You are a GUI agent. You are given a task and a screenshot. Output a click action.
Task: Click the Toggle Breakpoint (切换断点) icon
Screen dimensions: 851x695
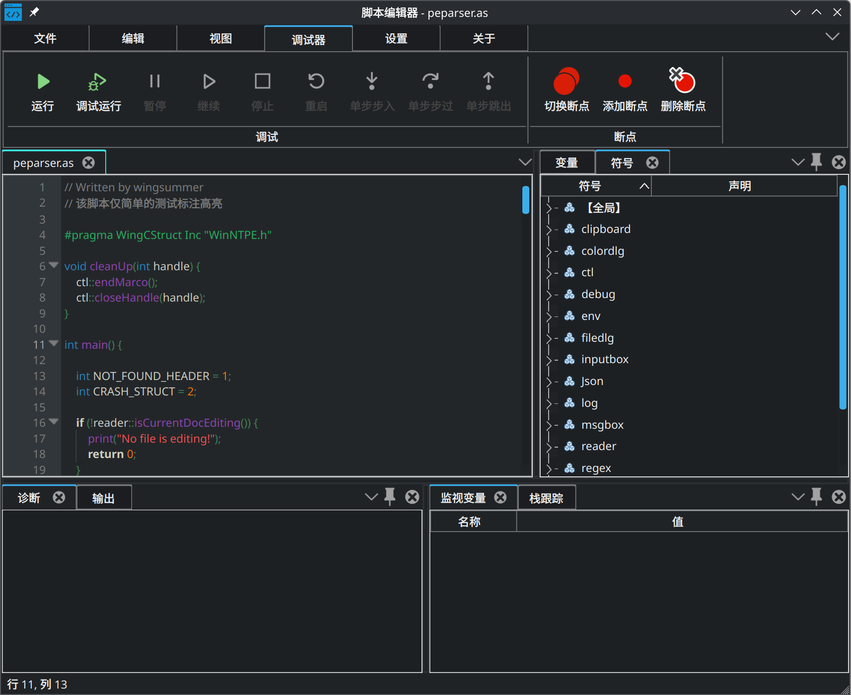(x=567, y=81)
